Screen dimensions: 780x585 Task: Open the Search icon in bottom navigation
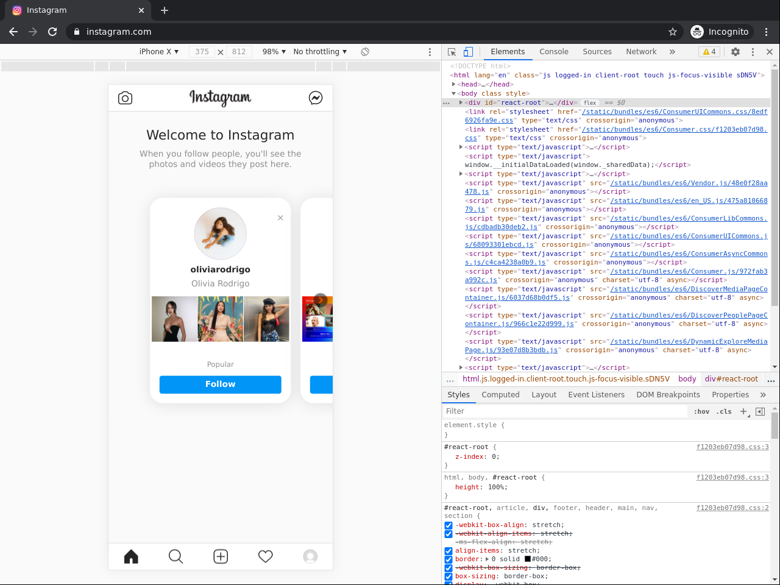pyautogui.click(x=175, y=556)
